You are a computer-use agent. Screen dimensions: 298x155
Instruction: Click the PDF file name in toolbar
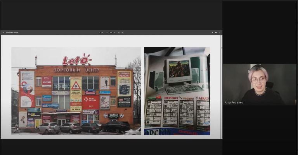point(12,33)
